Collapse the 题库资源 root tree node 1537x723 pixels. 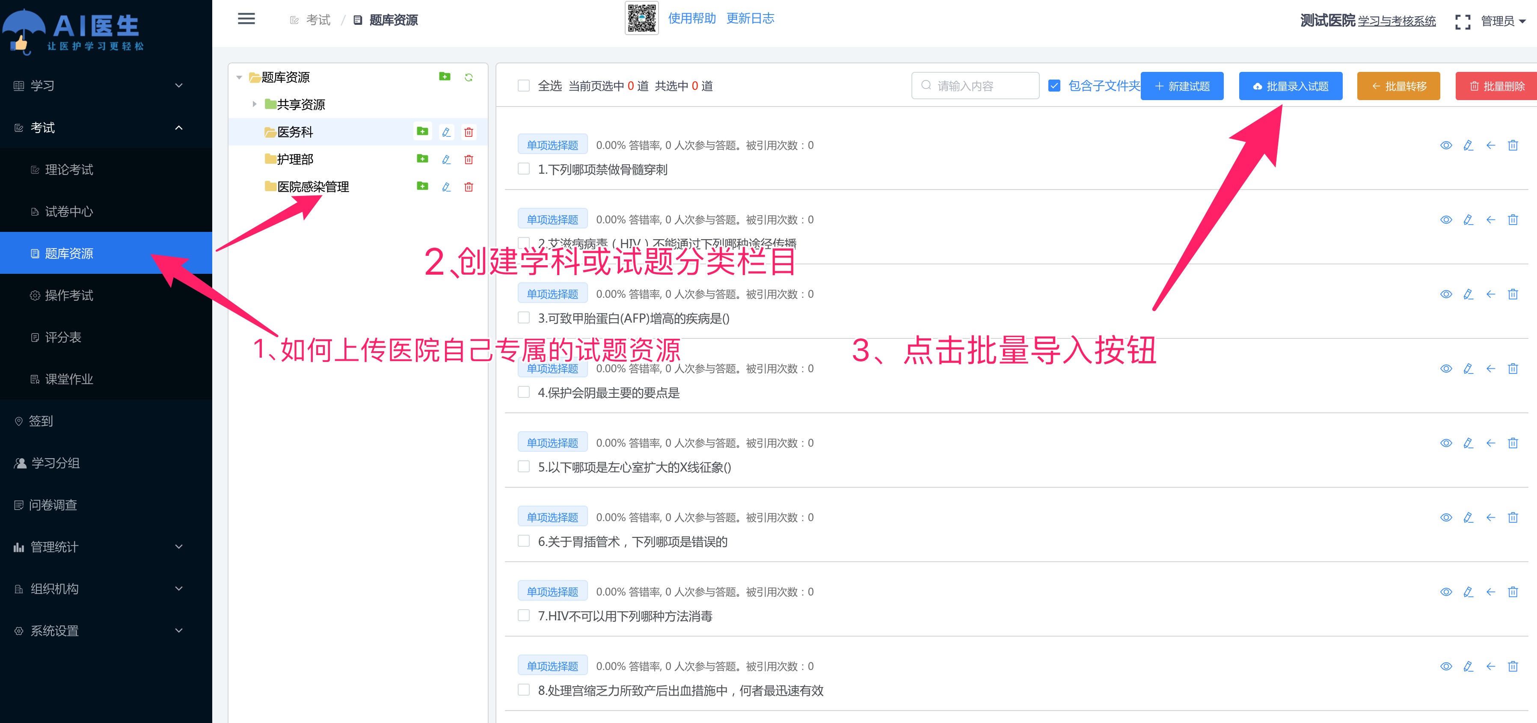tap(239, 77)
